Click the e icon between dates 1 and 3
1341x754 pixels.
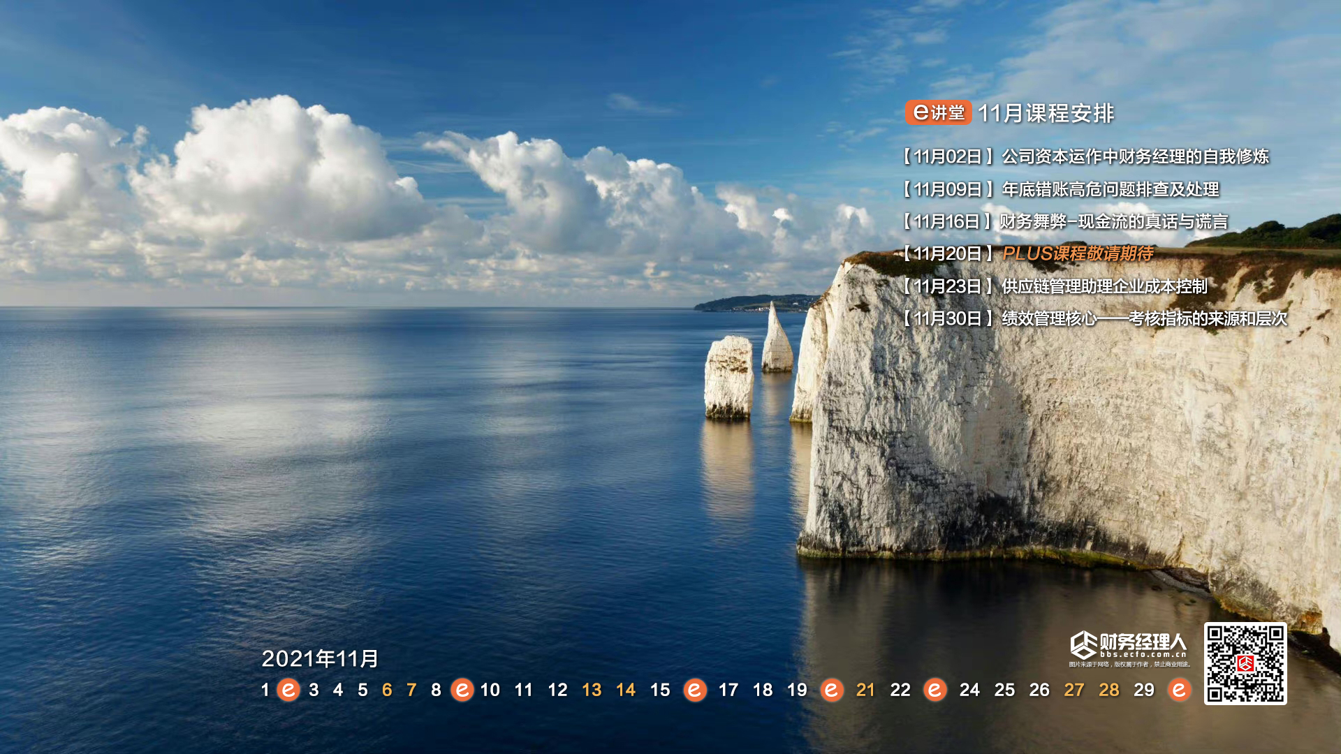click(288, 690)
